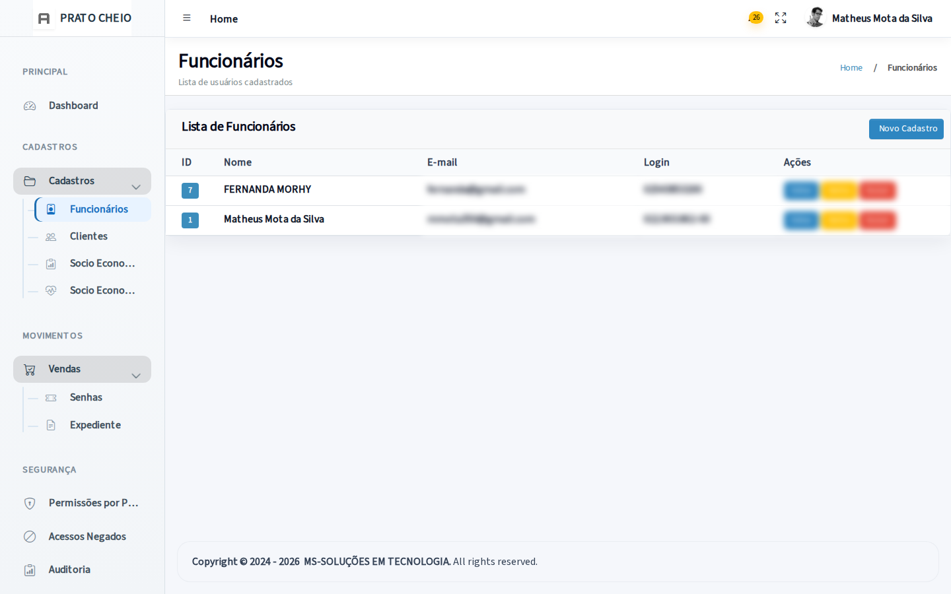Click the Acessos Negados blocked icon
The height and width of the screenshot is (594, 951).
30,537
